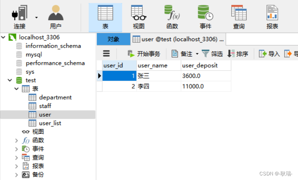The height and width of the screenshot is (180, 298).
Task: Expand the 查询 queries node
Action: (16, 157)
